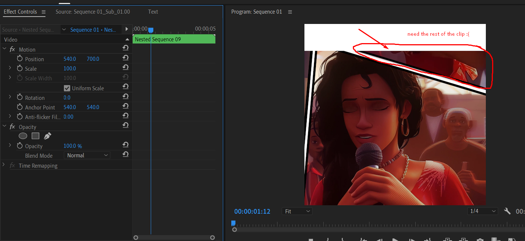
Task: Open the Blend Mode dropdown showing Normal
Action: tap(87, 155)
